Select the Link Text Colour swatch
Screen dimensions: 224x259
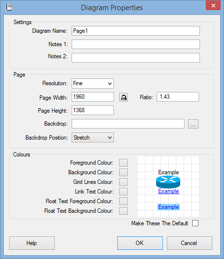pos(124,192)
